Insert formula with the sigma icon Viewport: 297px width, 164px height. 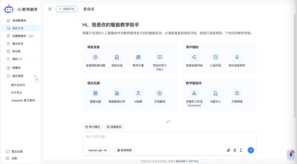point(241,150)
